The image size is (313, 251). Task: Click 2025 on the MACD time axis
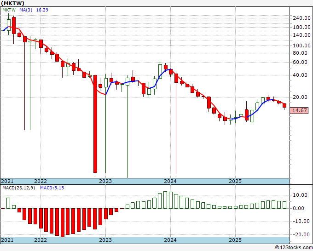coord(235,240)
